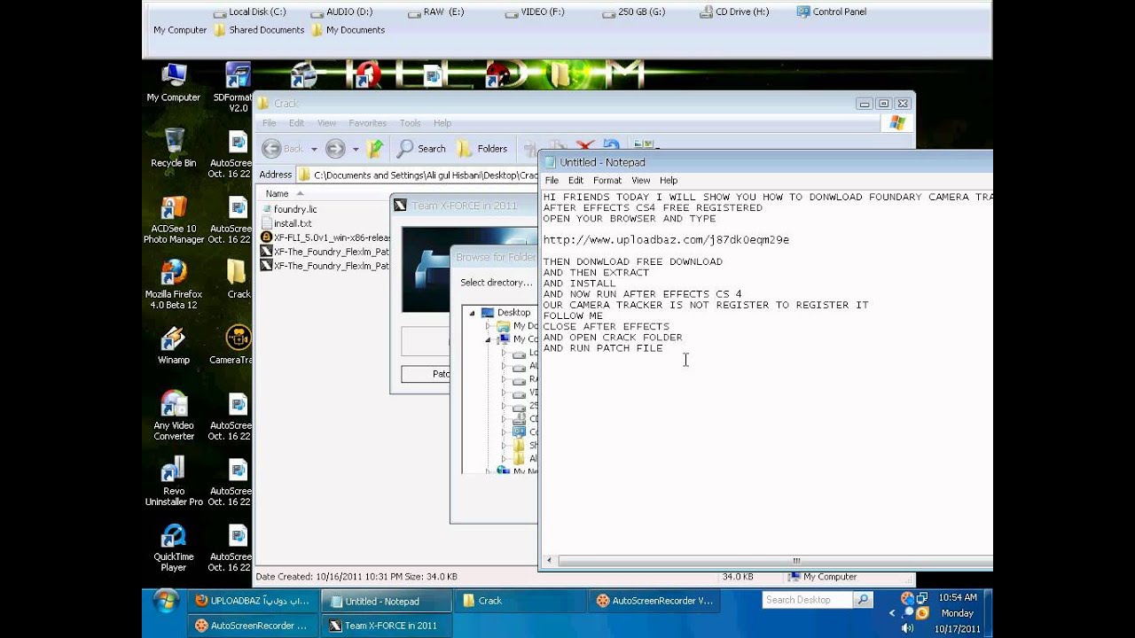
Task: Select XF-FLI_5.0v1_win-x86 file
Action: (325, 237)
